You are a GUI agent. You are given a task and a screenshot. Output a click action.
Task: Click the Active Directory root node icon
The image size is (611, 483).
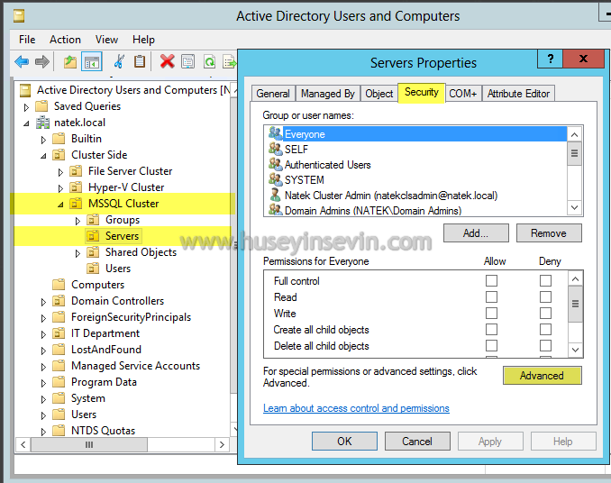[x=25, y=90]
